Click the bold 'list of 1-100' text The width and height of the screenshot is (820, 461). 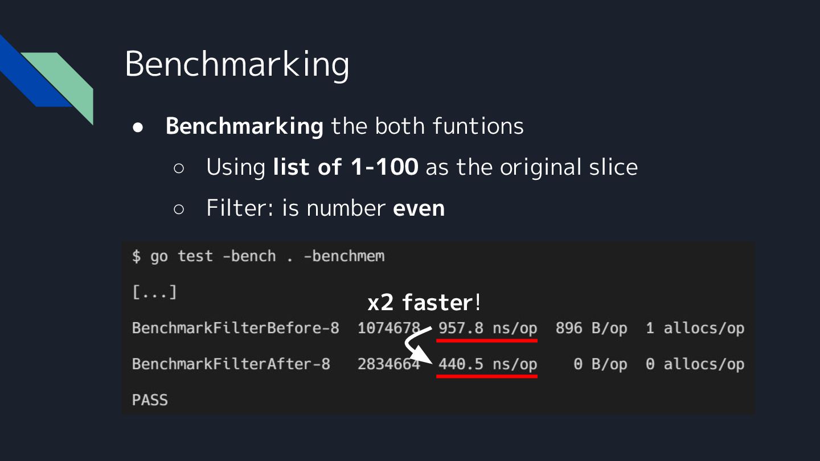coord(345,167)
